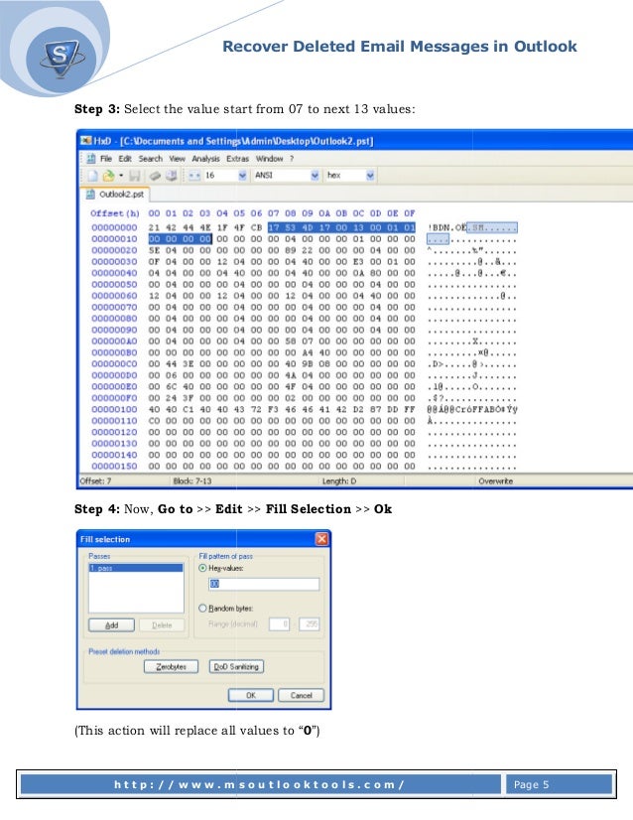Click the Hex-values input field containing 00
The image size is (633, 820).
(x=264, y=584)
